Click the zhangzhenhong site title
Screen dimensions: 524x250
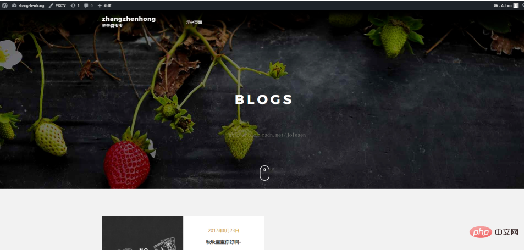(129, 19)
